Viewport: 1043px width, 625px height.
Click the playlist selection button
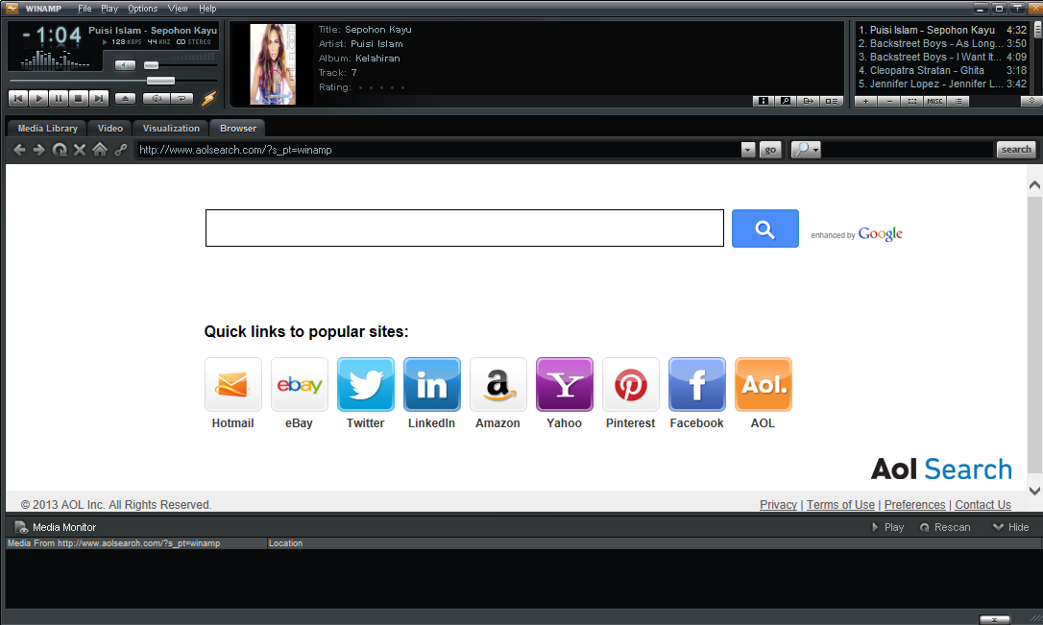click(912, 101)
